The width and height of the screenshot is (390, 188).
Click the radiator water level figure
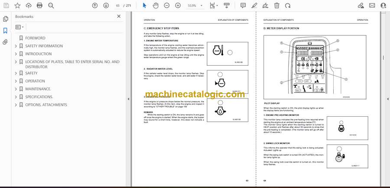point(227,82)
